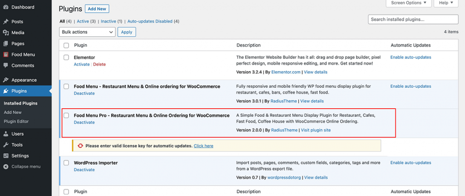Image resolution: width=465 pixels, height=196 pixels.
Task: Click the Users person icon
Action: click(x=5, y=134)
